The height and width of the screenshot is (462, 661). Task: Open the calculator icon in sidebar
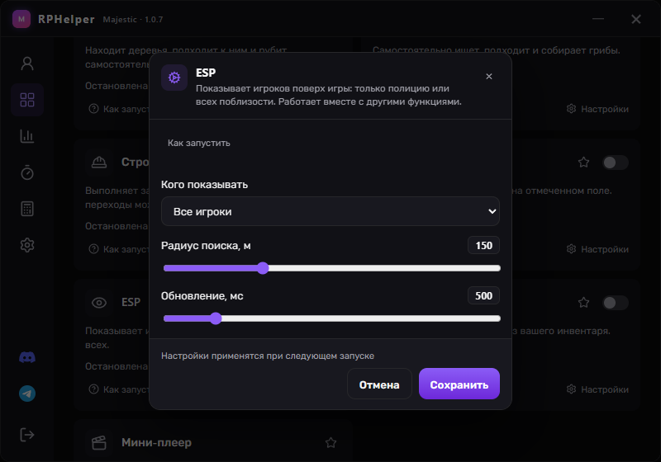click(x=27, y=209)
